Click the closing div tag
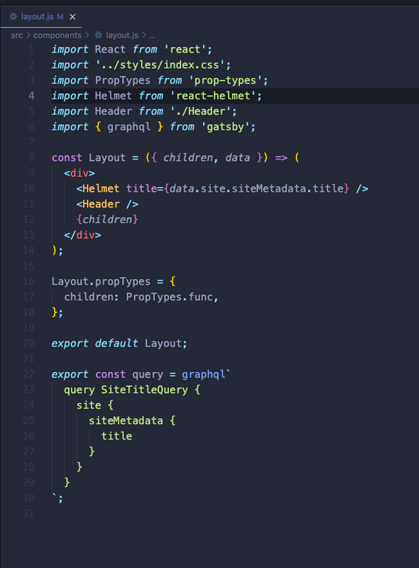Image resolution: width=419 pixels, height=568 pixels. (x=82, y=235)
